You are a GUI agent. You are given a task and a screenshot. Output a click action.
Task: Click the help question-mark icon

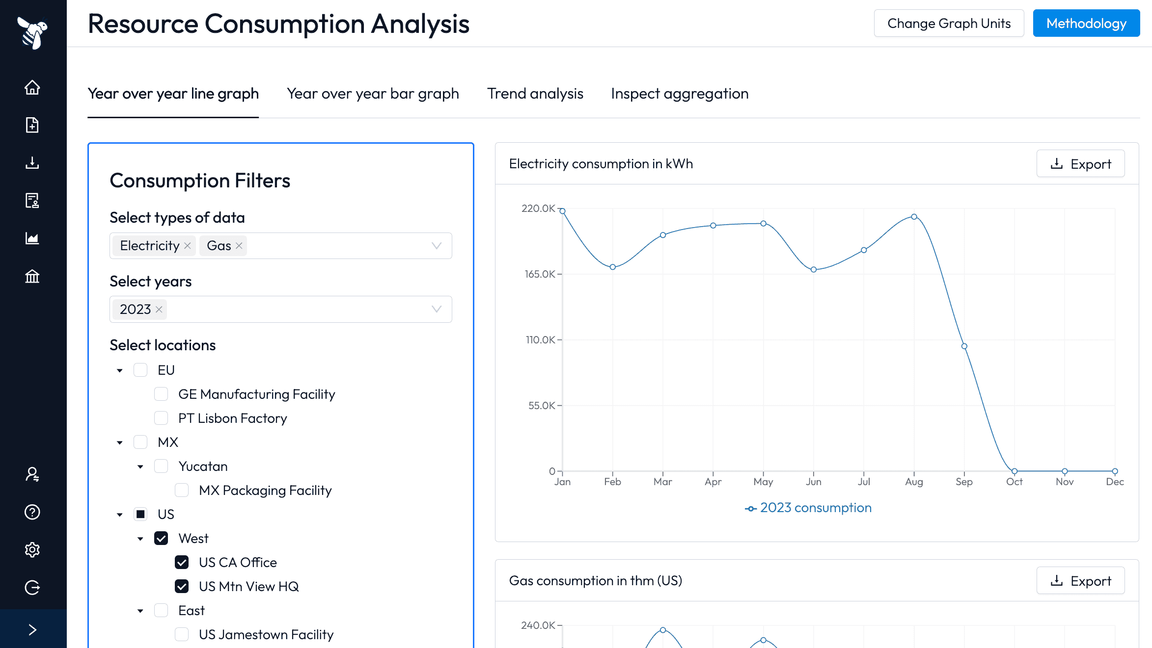click(32, 512)
